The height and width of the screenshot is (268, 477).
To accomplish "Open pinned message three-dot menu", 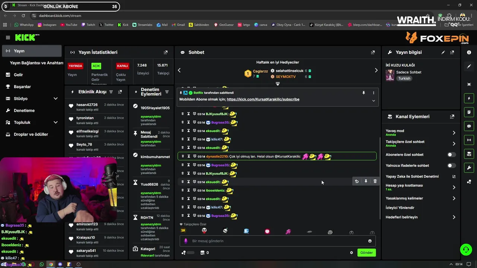I will pos(373,93).
